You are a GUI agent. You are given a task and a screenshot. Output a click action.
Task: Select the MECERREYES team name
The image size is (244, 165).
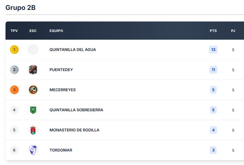(x=63, y=90)
